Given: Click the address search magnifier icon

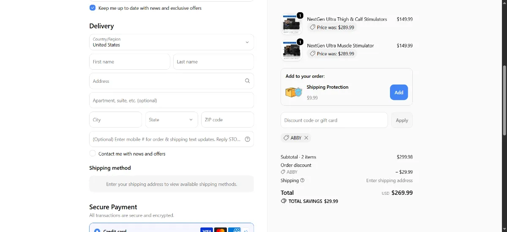Looking at the screenshot, I should (x=248, y=81).
